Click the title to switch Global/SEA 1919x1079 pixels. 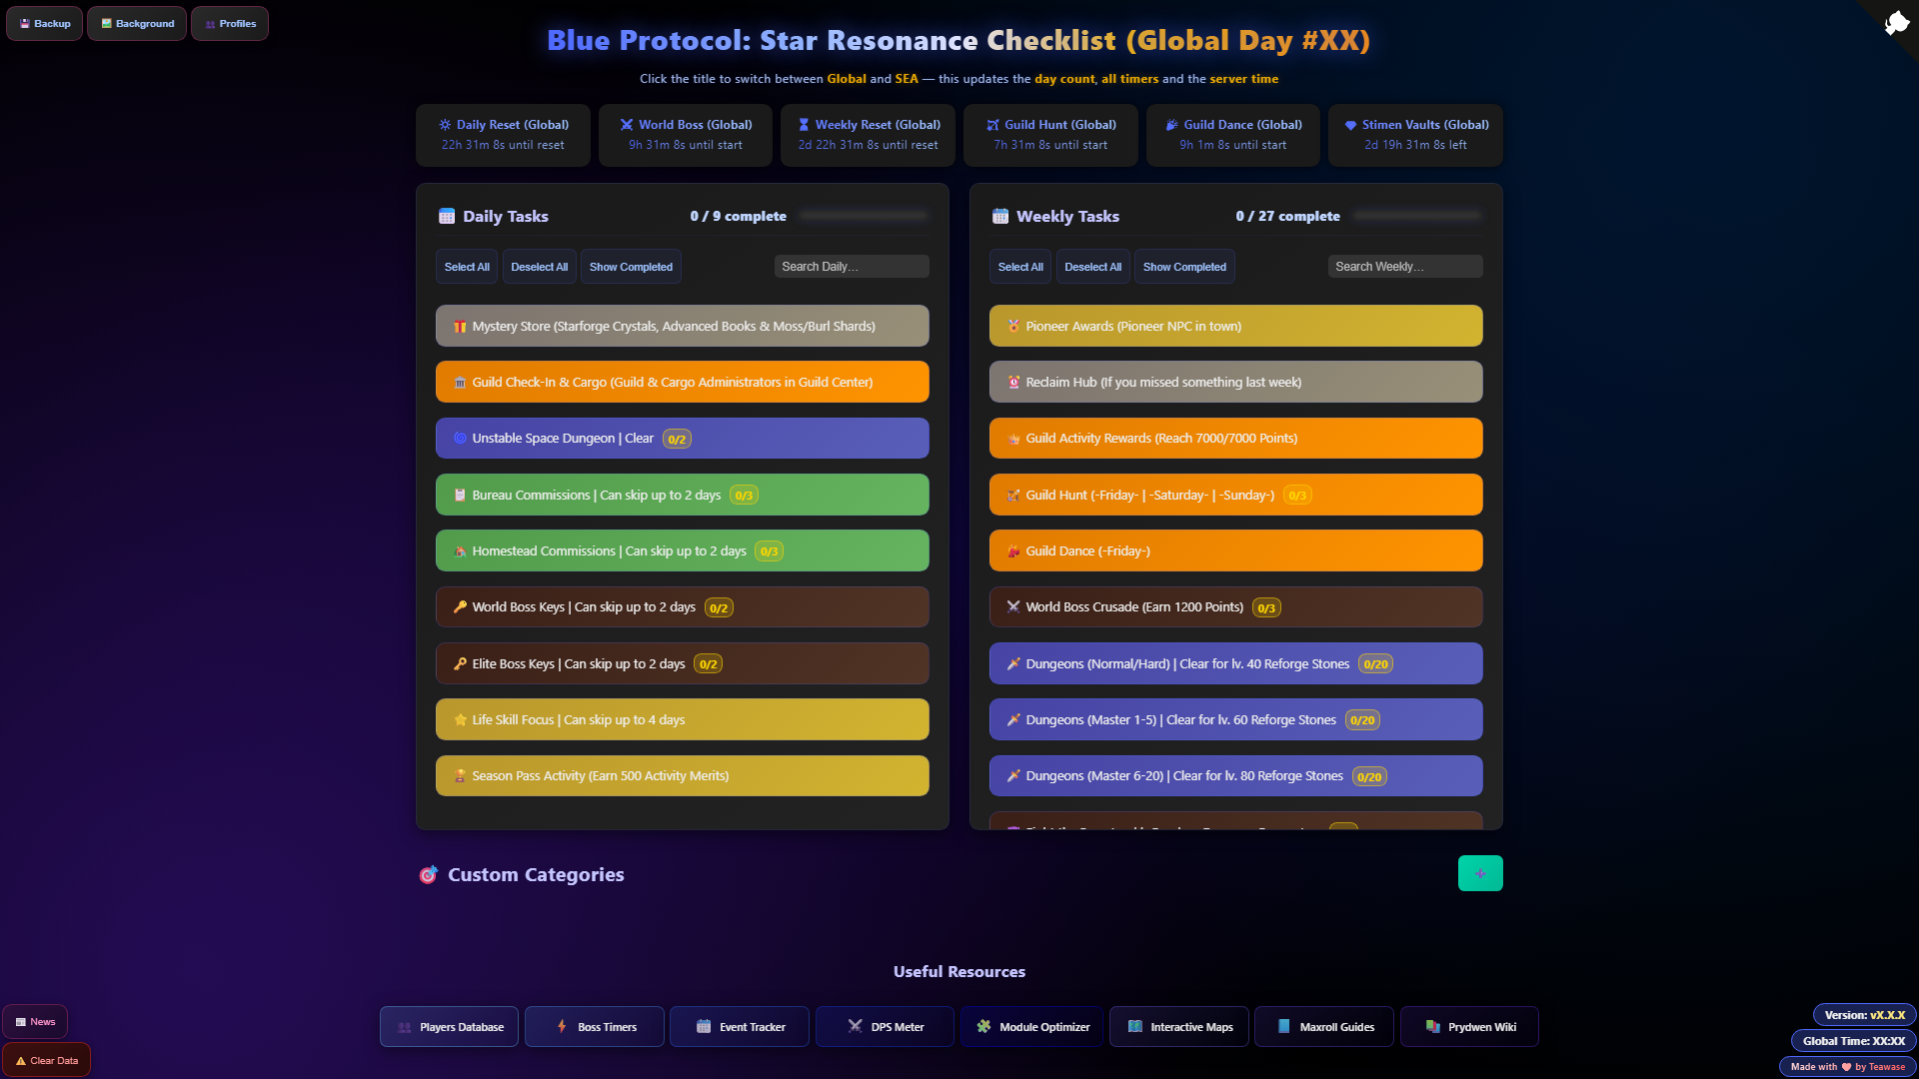959,40
